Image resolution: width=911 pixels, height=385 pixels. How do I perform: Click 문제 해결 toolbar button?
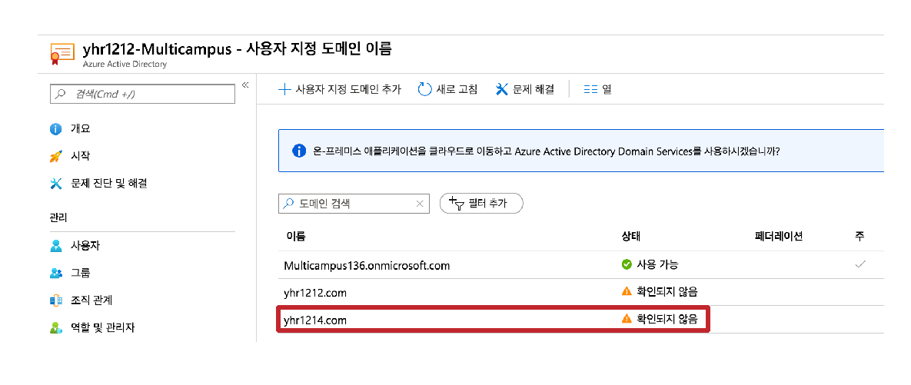524,89
